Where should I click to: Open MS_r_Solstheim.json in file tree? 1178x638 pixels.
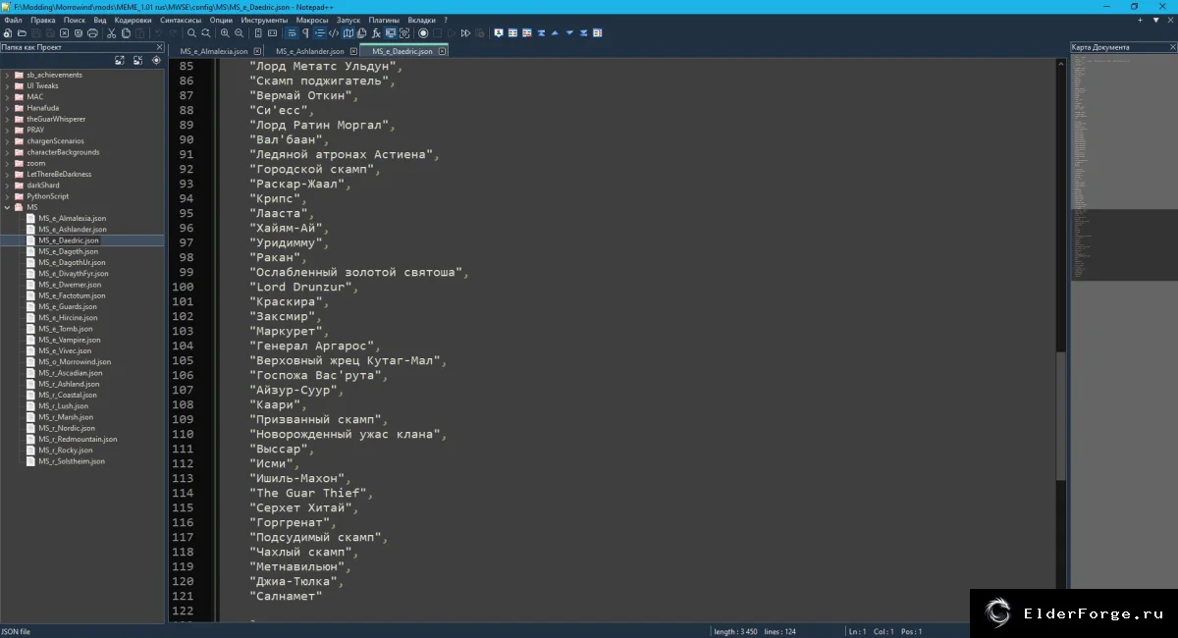coord(72,461)
